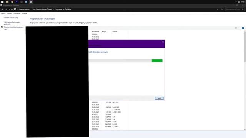246x138 pixels.
Task: Show hidden system tray icons
Action: click(x=236, y=2)
